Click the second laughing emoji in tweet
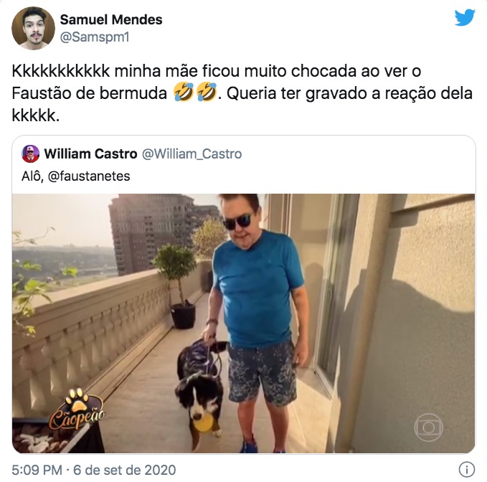 (207, 93)
